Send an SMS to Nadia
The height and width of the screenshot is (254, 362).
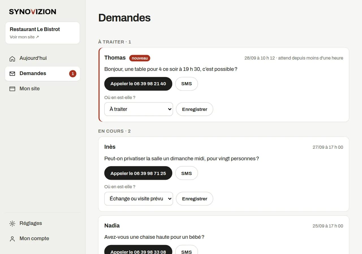pyautogui.click(x=187, y=250)
